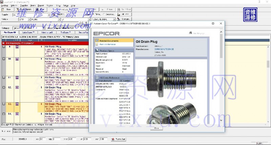Click the Return toolbar button

(107, 9)
